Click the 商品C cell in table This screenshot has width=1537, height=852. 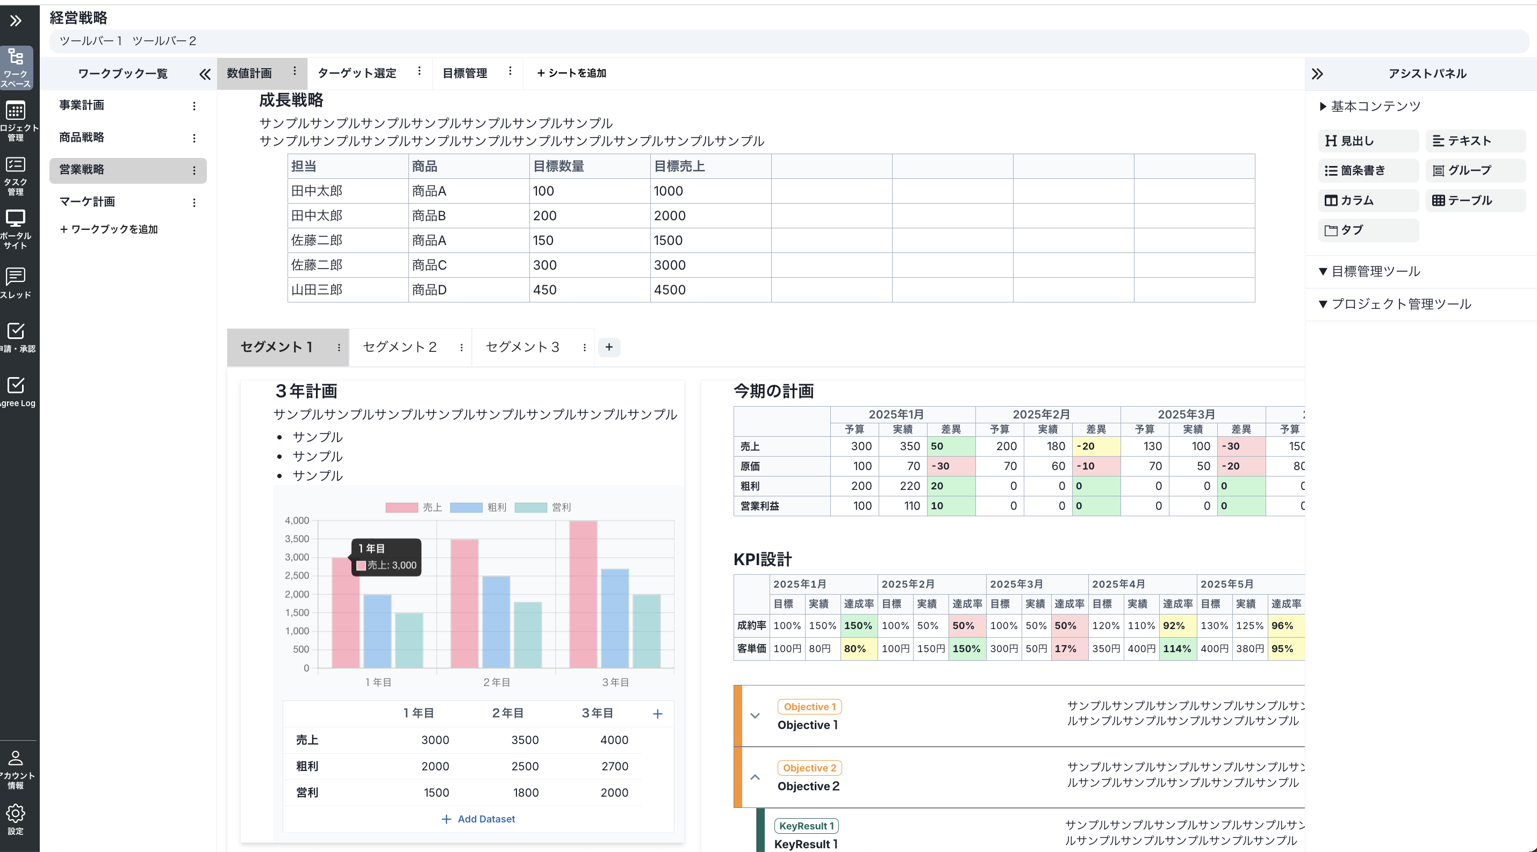pos(469,265)
